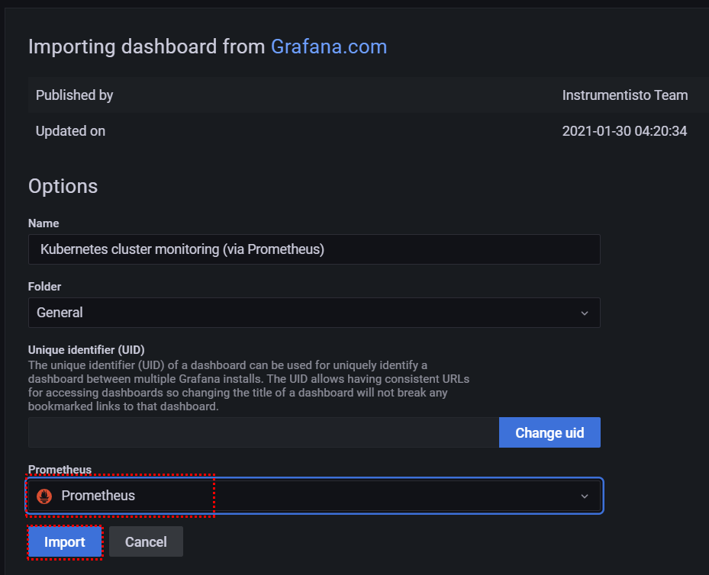The width and height of the screenshot is (709, 575).
Task: Click the Import button
Action: [65, 541]
